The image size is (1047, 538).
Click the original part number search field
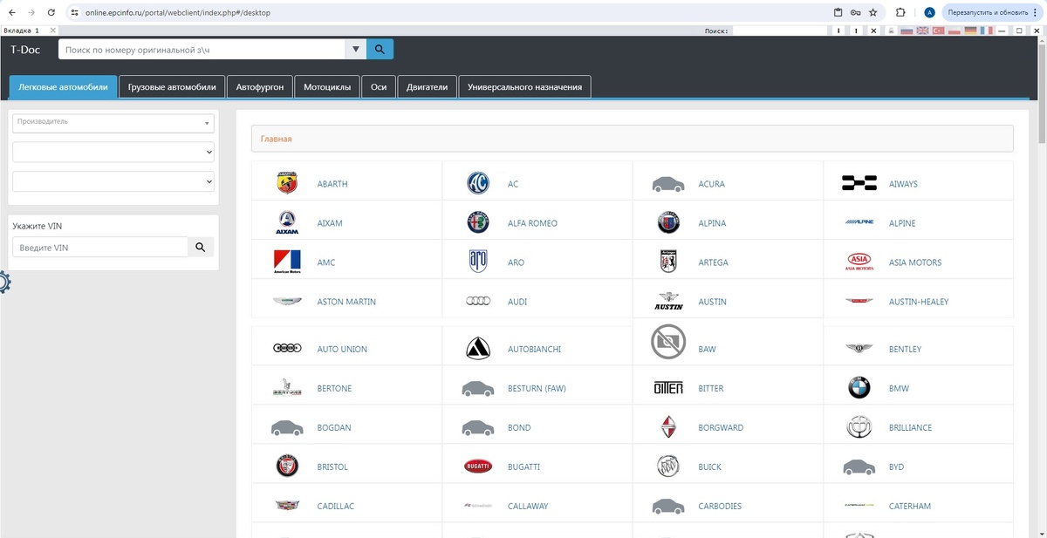tap(202, 50)
